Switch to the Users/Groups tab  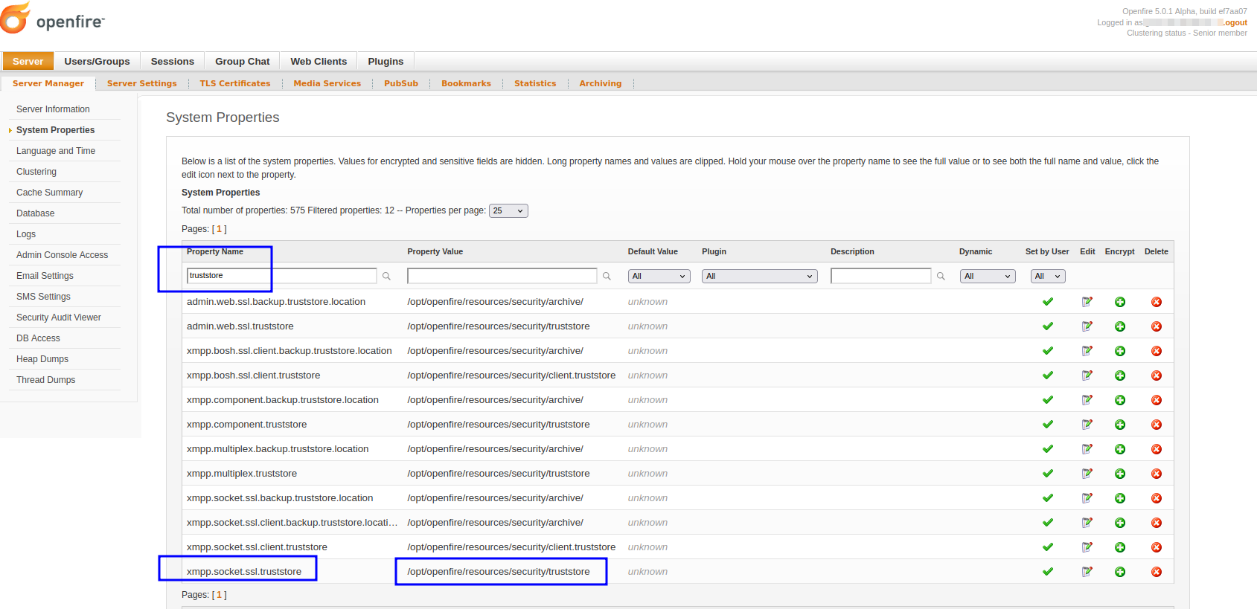coord(97,62)
